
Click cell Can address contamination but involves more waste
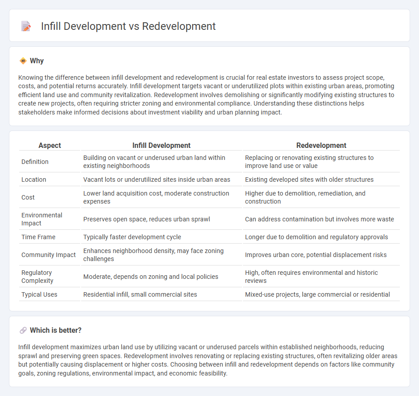pyautogui.click(x=321, y=219)
